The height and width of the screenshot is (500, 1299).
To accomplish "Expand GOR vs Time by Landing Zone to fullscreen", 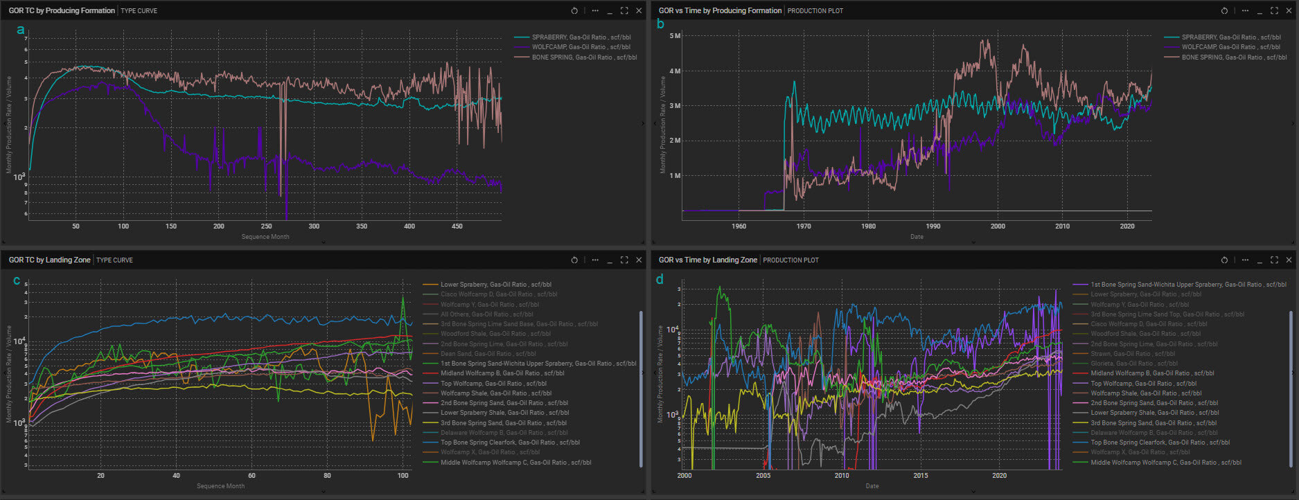I will [1274, 260].
